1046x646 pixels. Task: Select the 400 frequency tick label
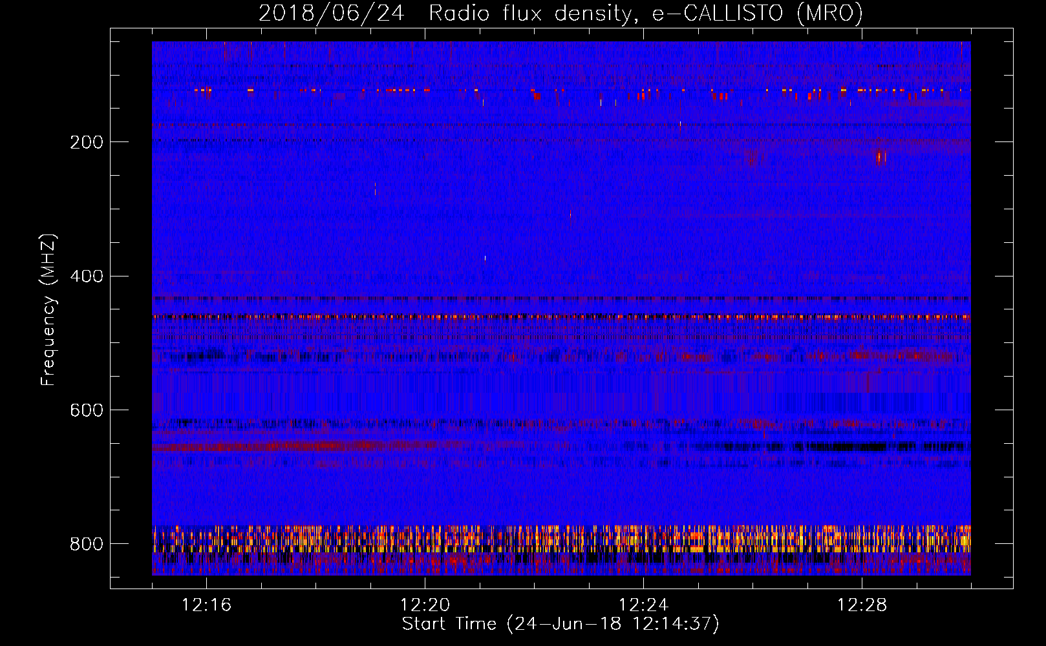(x=86, y=276)
